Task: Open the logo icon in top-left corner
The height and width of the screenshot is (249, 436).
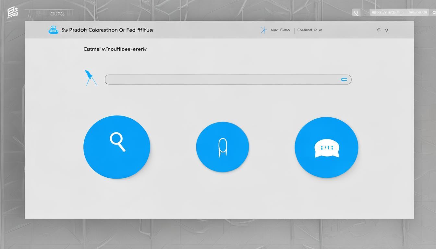Action: 12,13
